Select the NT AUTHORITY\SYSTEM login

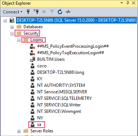click(61, 85)
